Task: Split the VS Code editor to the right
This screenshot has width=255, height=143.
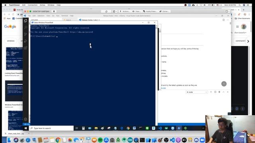Action: pos(224,20)
